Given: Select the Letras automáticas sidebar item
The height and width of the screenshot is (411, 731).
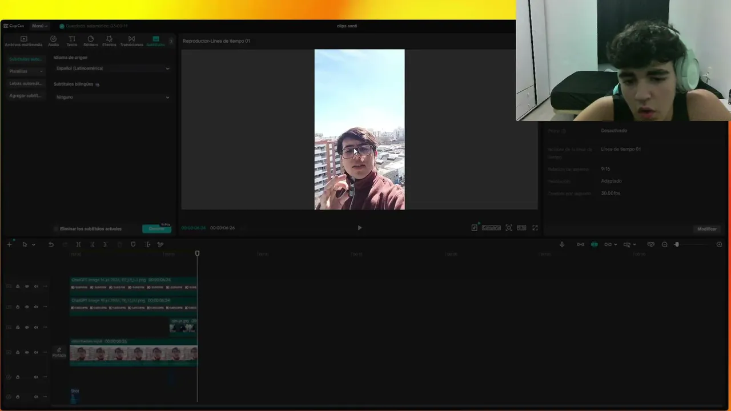Looking at the screenshot, I should [26, 83].
